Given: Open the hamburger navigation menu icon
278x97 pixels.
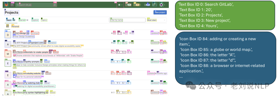Looking at the screenshot, I should tap(12, 5).
